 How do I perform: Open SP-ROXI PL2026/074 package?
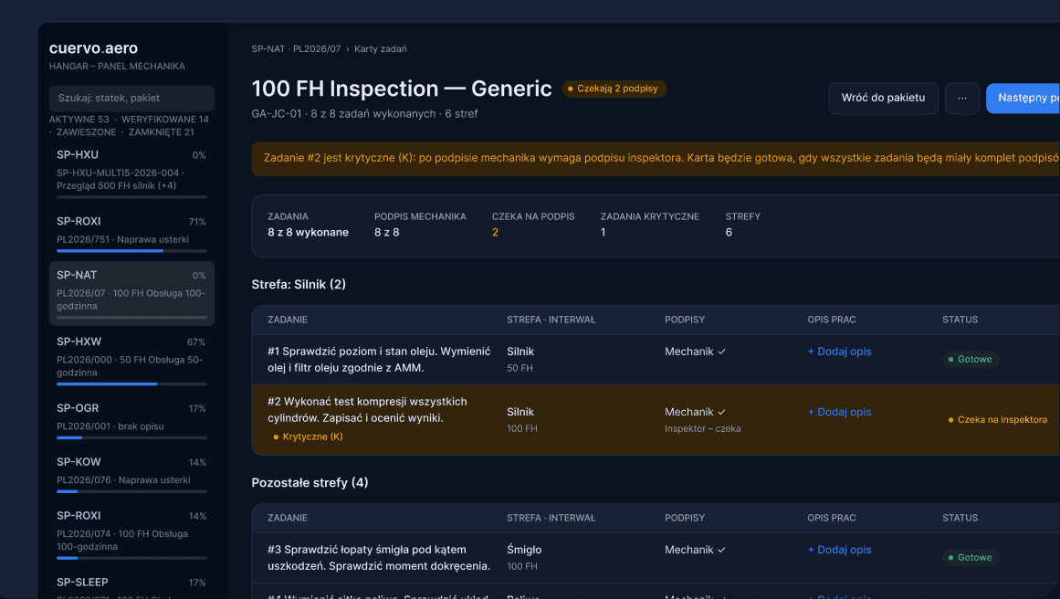pos(131,533)
